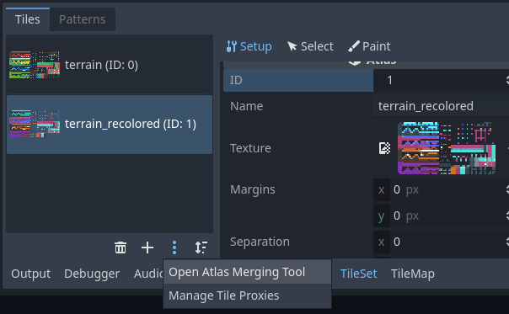Add a new atlas source with plus icon
Screen dimensions: 509x314
coord(147,247)
